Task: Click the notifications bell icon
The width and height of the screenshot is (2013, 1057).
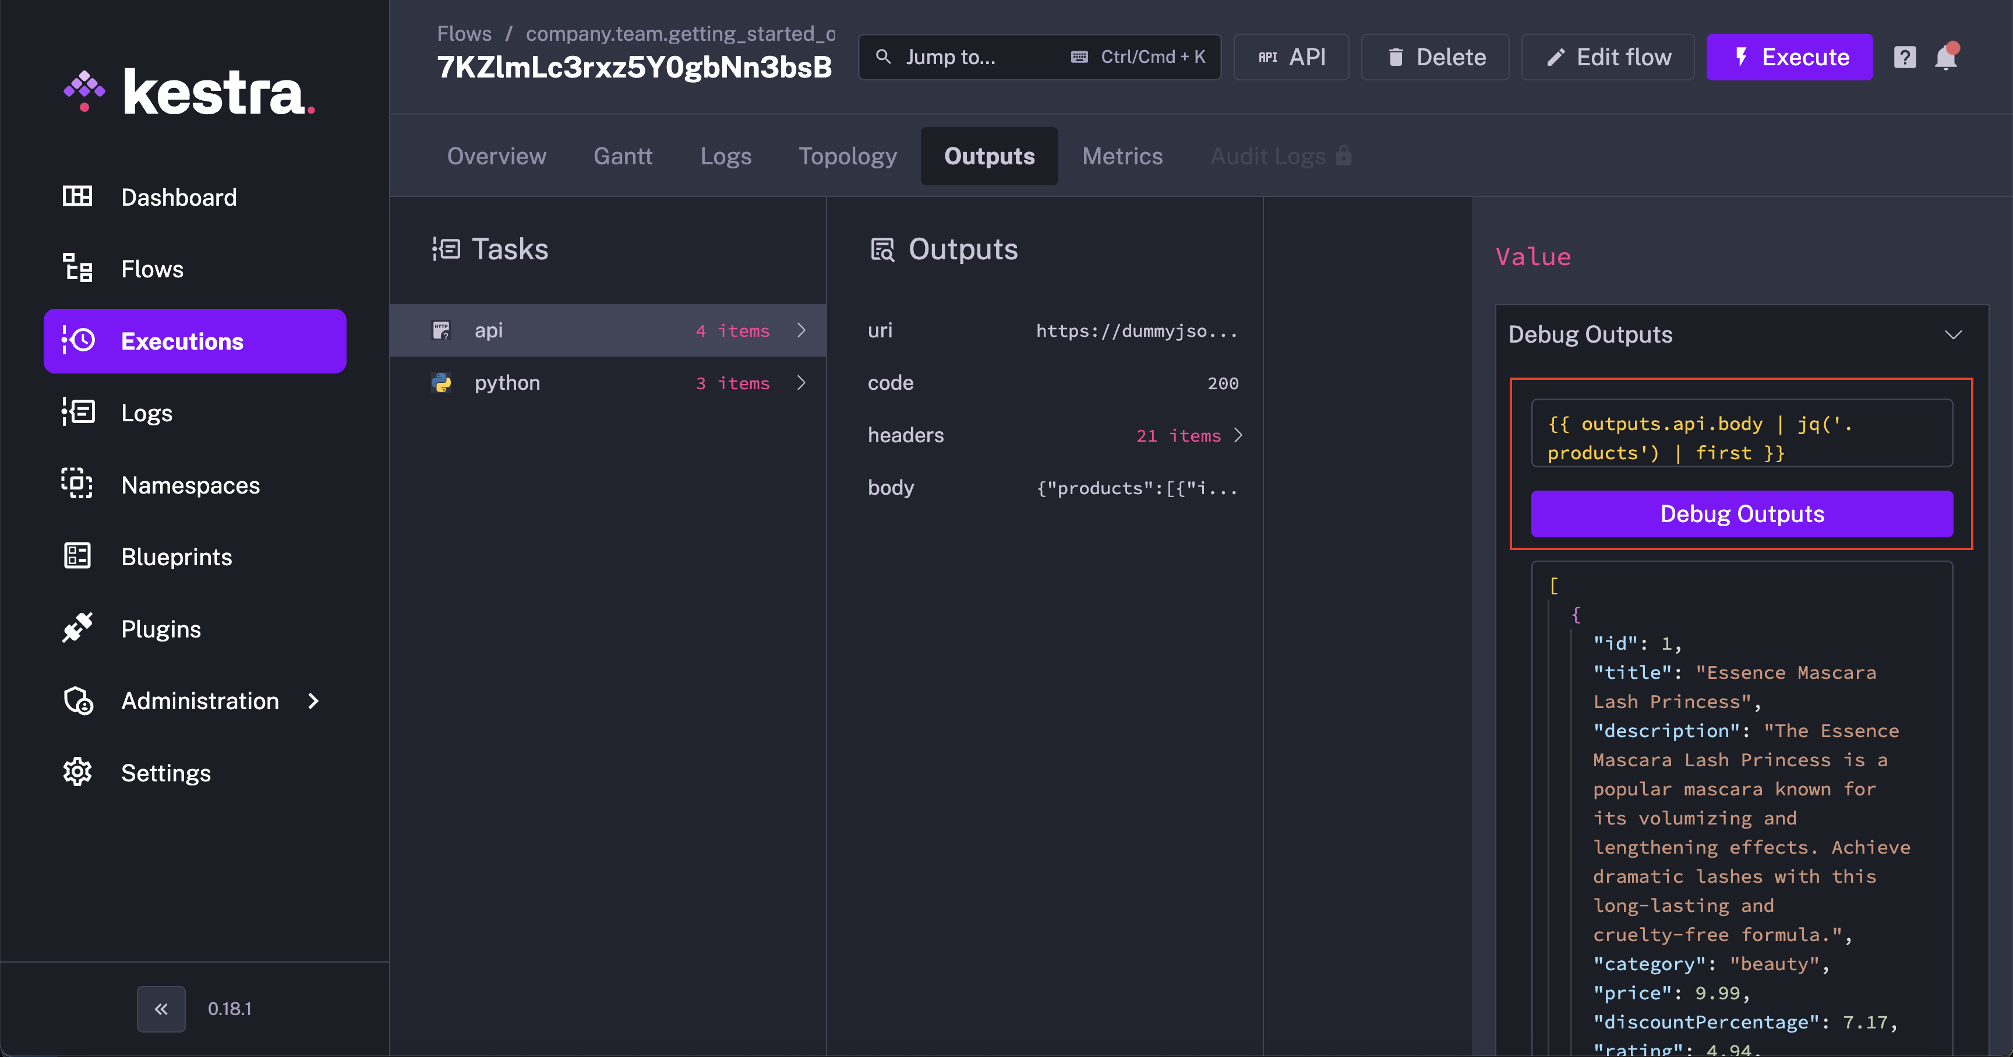Action: (1945, 57)
